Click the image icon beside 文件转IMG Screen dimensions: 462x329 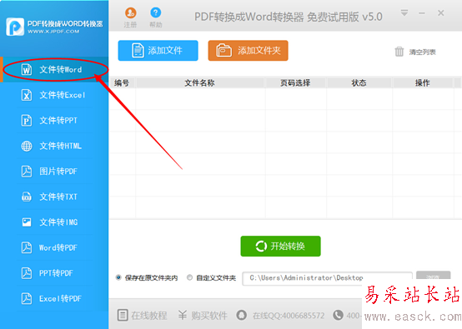pos(27,222)
